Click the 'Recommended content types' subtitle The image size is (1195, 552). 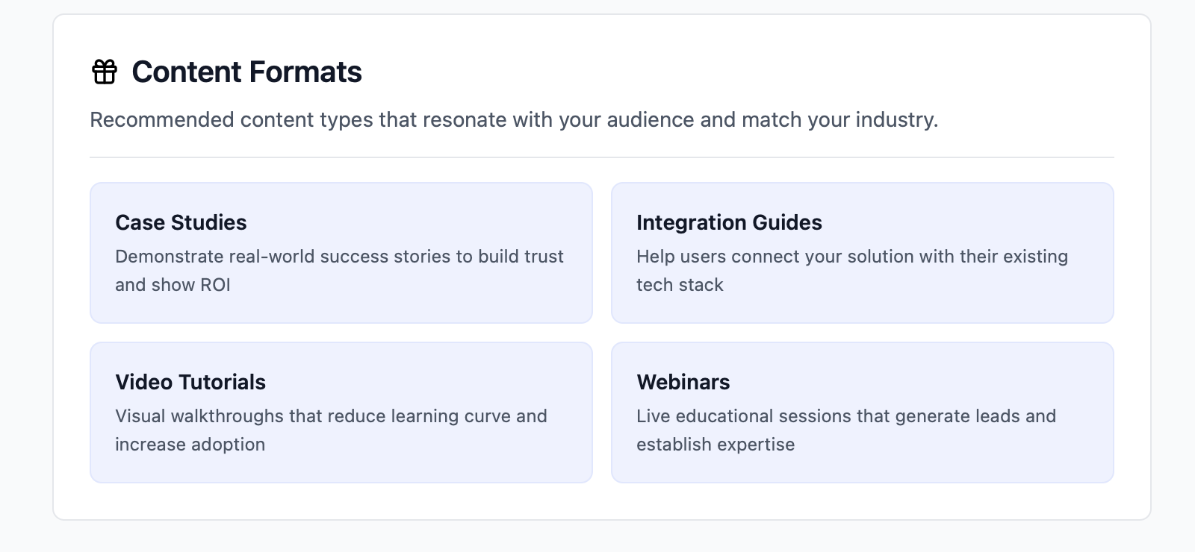coord(513,120)
